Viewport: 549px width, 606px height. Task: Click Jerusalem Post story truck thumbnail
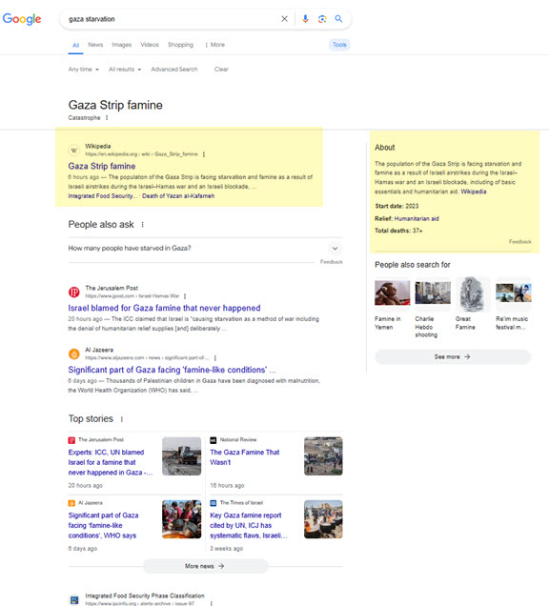(x=182, y=456)
